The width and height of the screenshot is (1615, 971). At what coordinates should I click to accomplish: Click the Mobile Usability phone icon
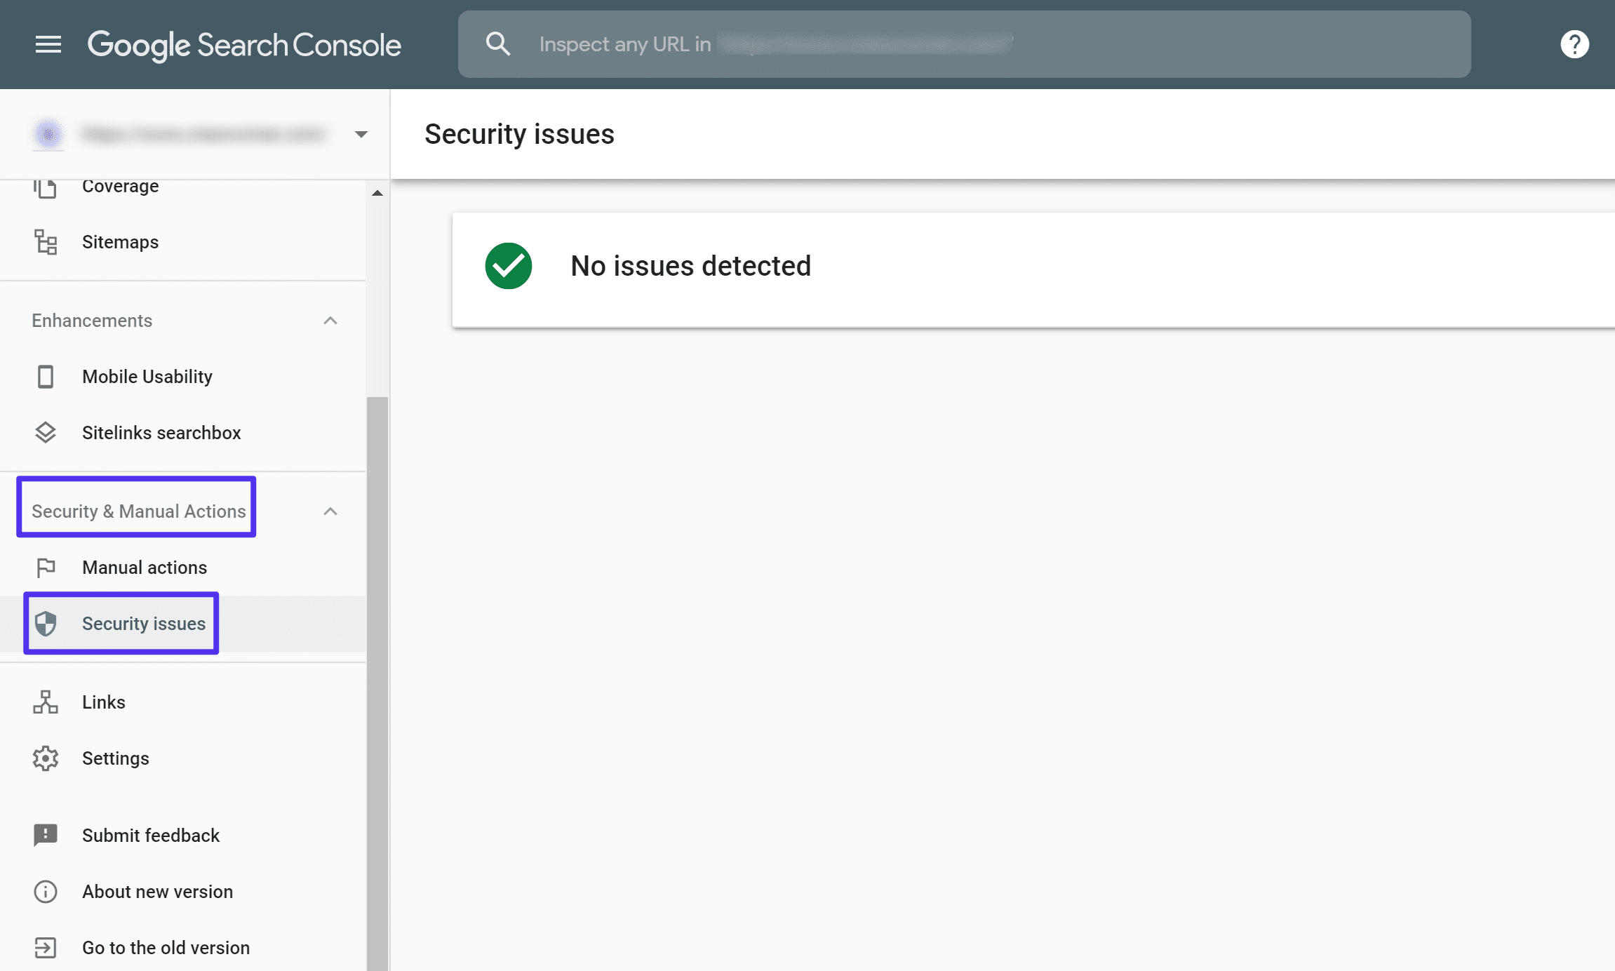pyautogui.click(x=46, y=376)
